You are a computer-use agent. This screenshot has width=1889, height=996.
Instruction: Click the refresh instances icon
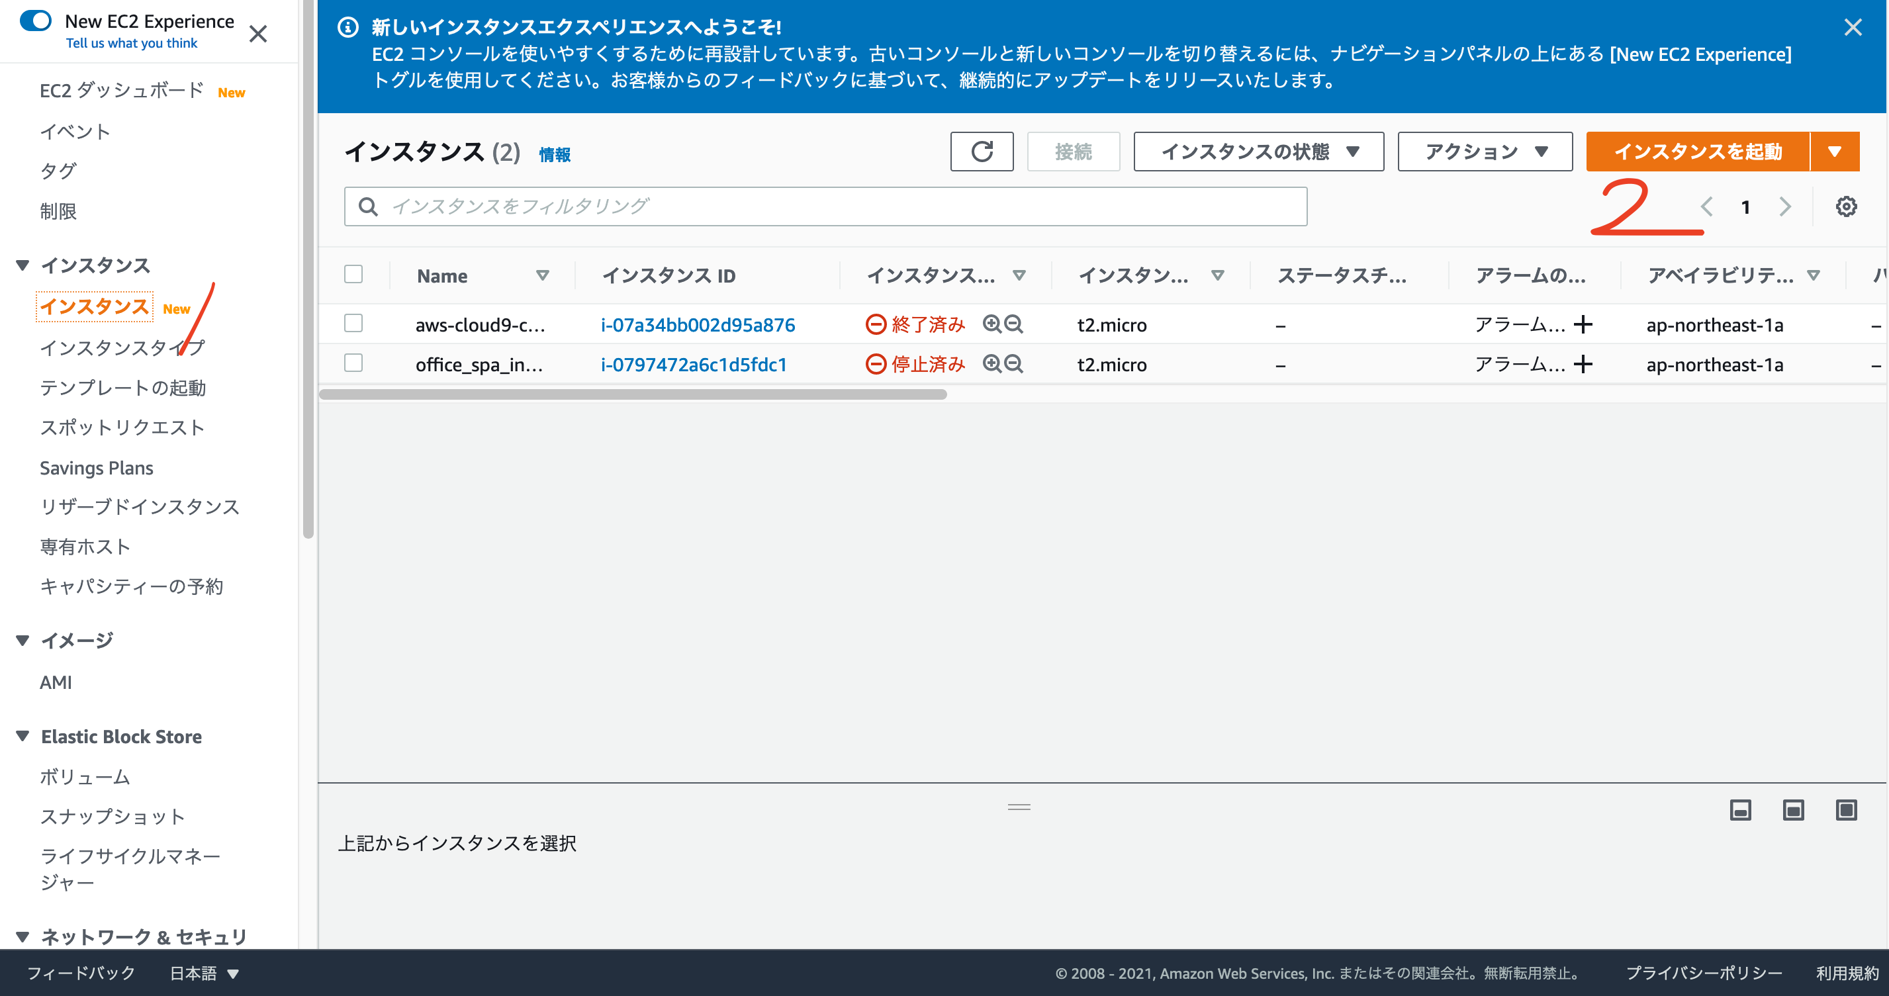tap(982, 152)
